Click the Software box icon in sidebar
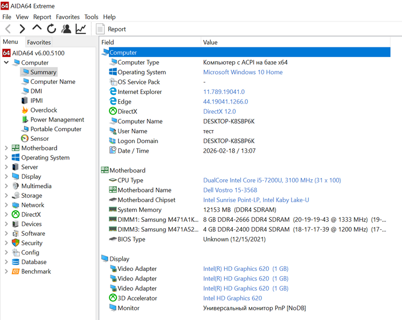 tap(15, 234)
